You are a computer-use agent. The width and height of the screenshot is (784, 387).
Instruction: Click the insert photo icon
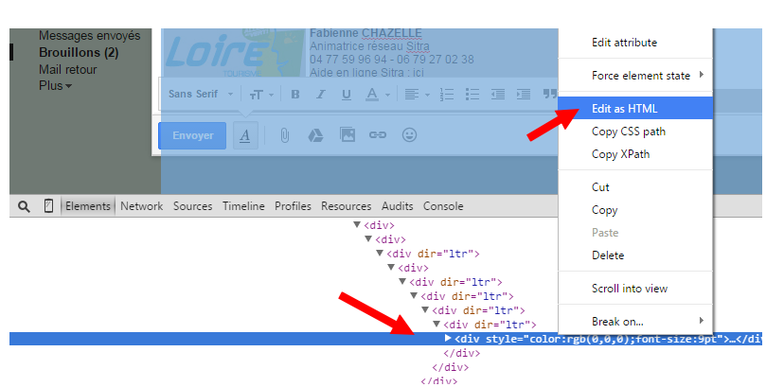(x=347, y=134)
